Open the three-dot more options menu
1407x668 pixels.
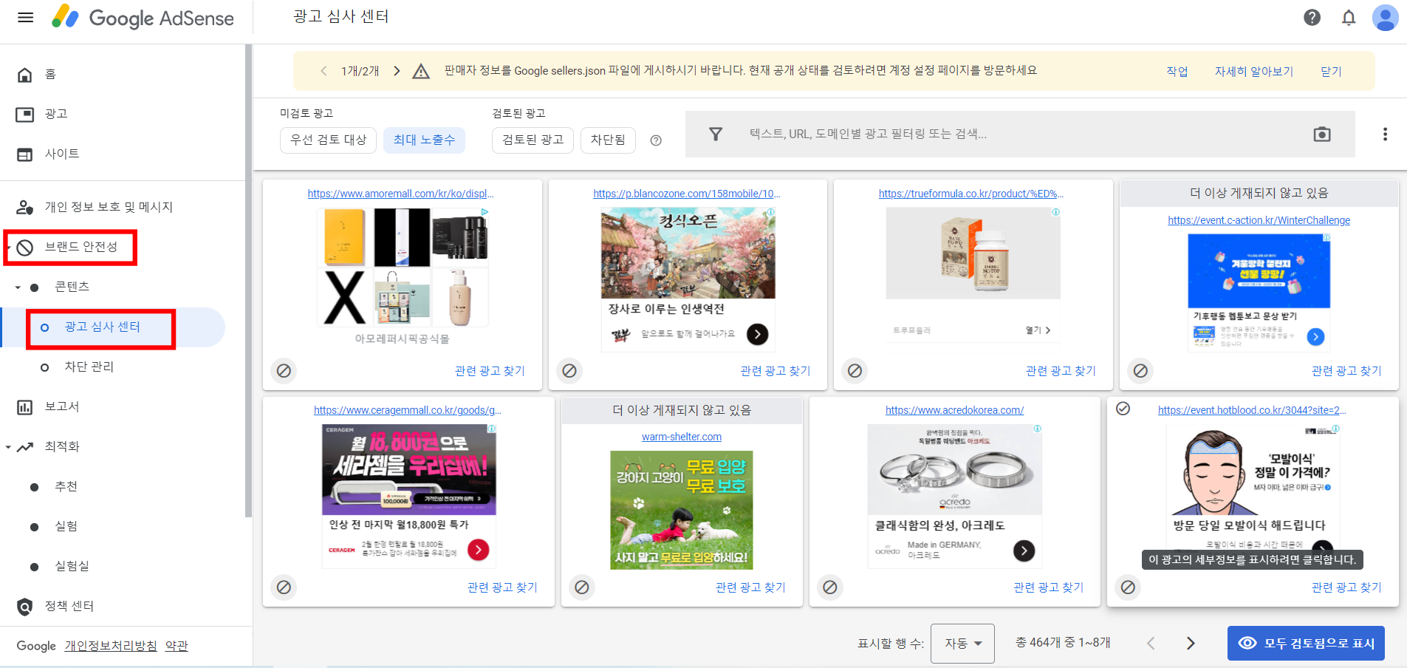(1385, 134)
